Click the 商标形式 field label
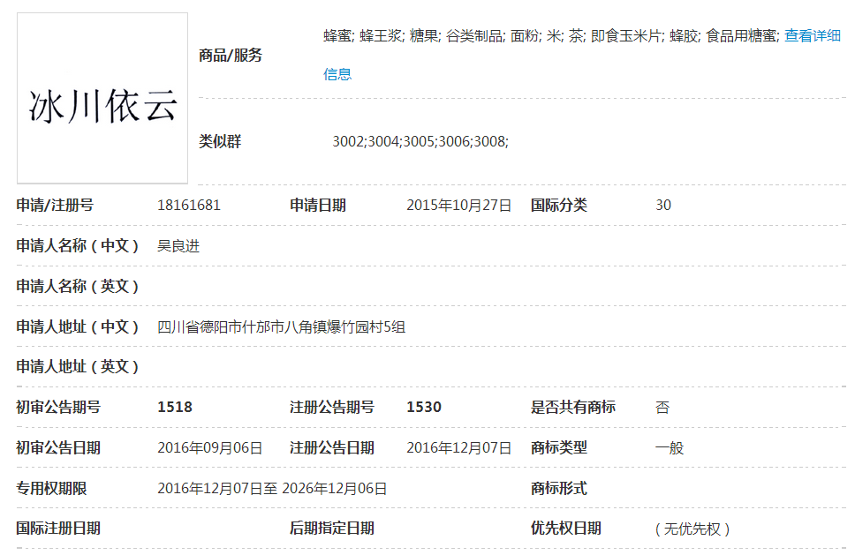The image size is (855, 555). point(560,488)
